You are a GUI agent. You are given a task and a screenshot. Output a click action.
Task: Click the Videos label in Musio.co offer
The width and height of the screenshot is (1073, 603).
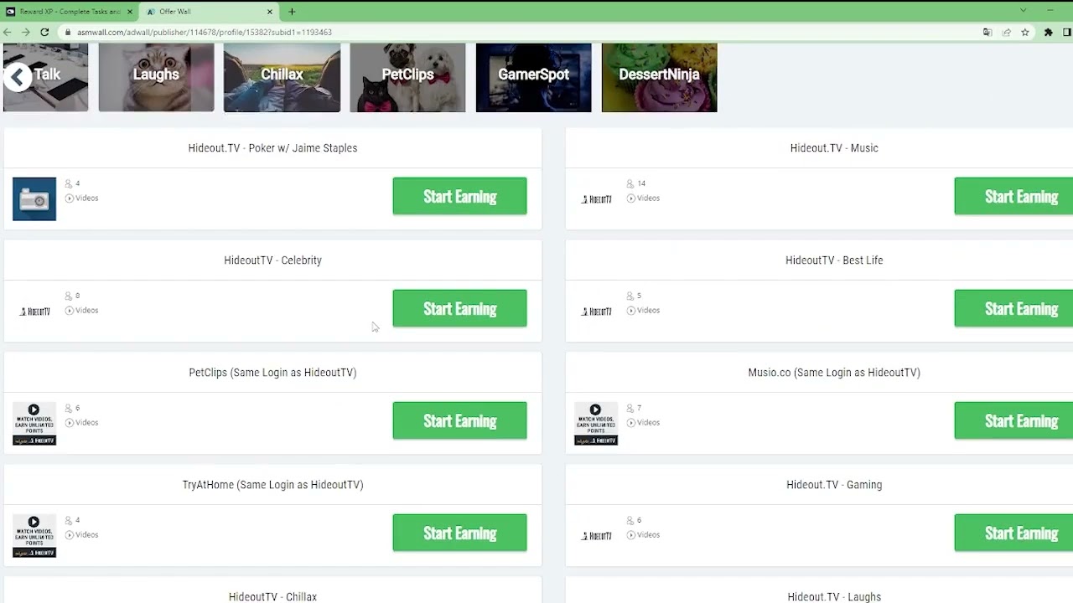coord(648,423)
